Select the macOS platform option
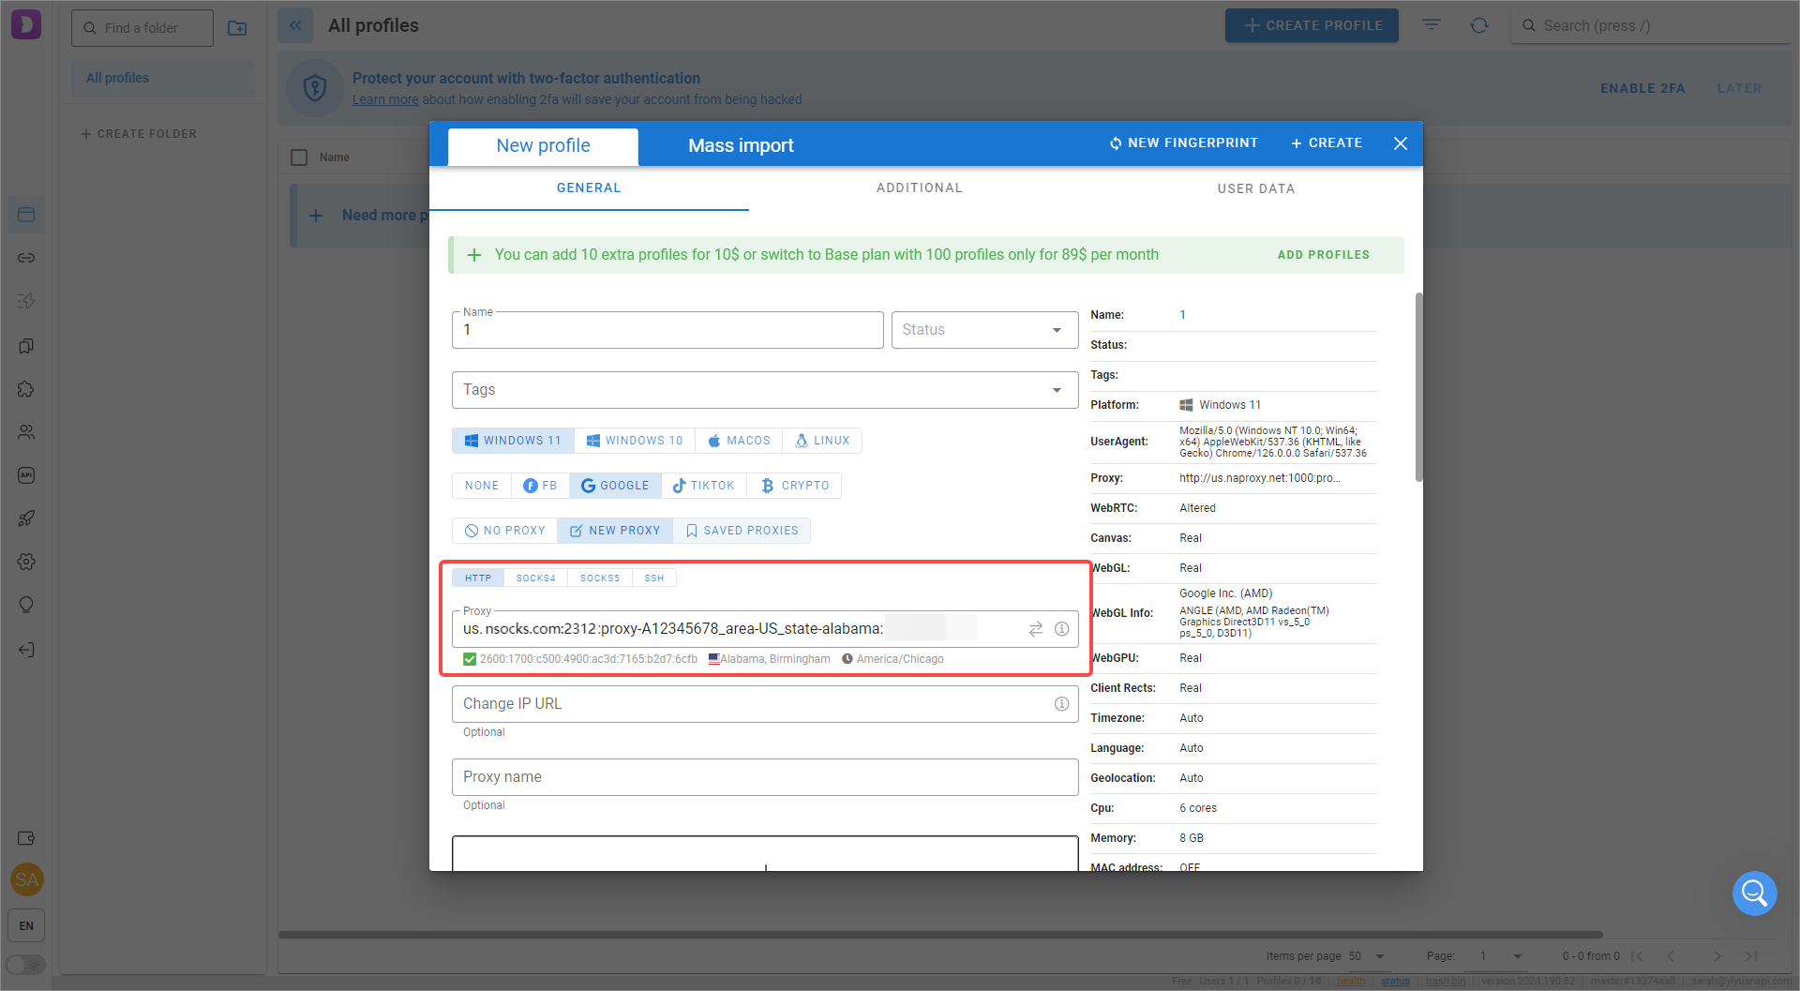The width and height of the screenshot is (1800, 991). 740,441
